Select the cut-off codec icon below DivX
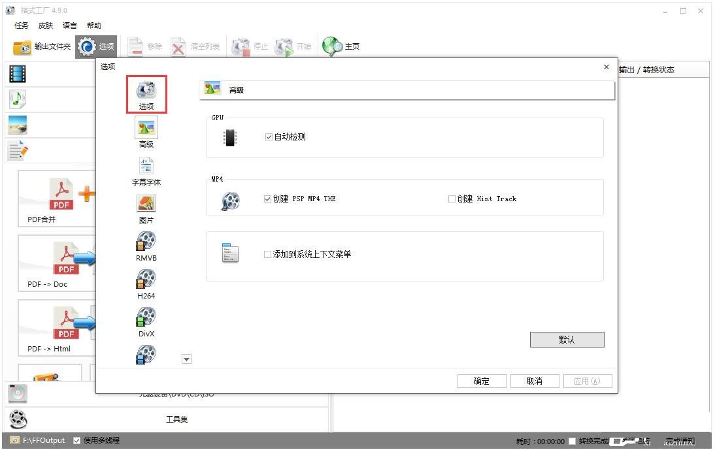This screenshot has height=452, width=715. point(146,355)
